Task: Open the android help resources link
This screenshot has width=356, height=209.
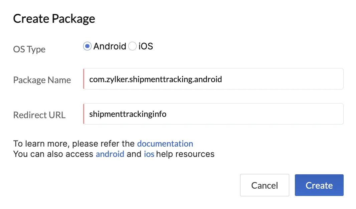Action: (x=110, y=154)
